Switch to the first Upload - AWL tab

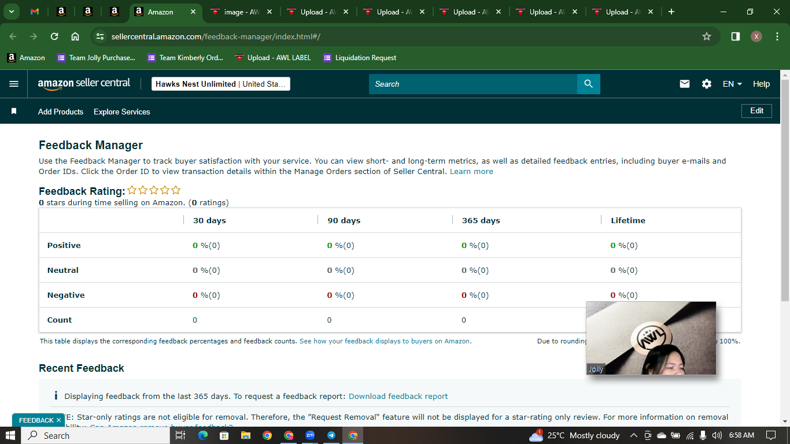click(316, 12)
